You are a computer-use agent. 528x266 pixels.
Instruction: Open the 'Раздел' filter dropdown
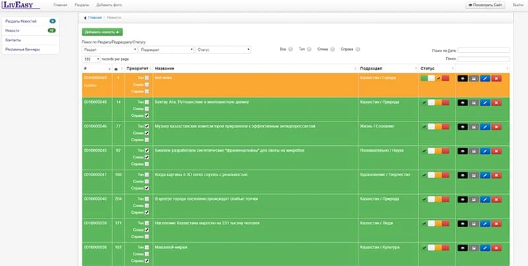point(110,50)
